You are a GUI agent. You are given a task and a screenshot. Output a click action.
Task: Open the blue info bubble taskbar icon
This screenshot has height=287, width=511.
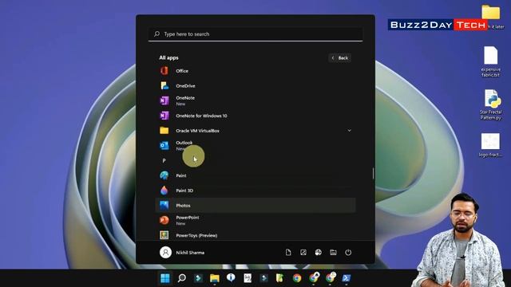tap(231, 277)
